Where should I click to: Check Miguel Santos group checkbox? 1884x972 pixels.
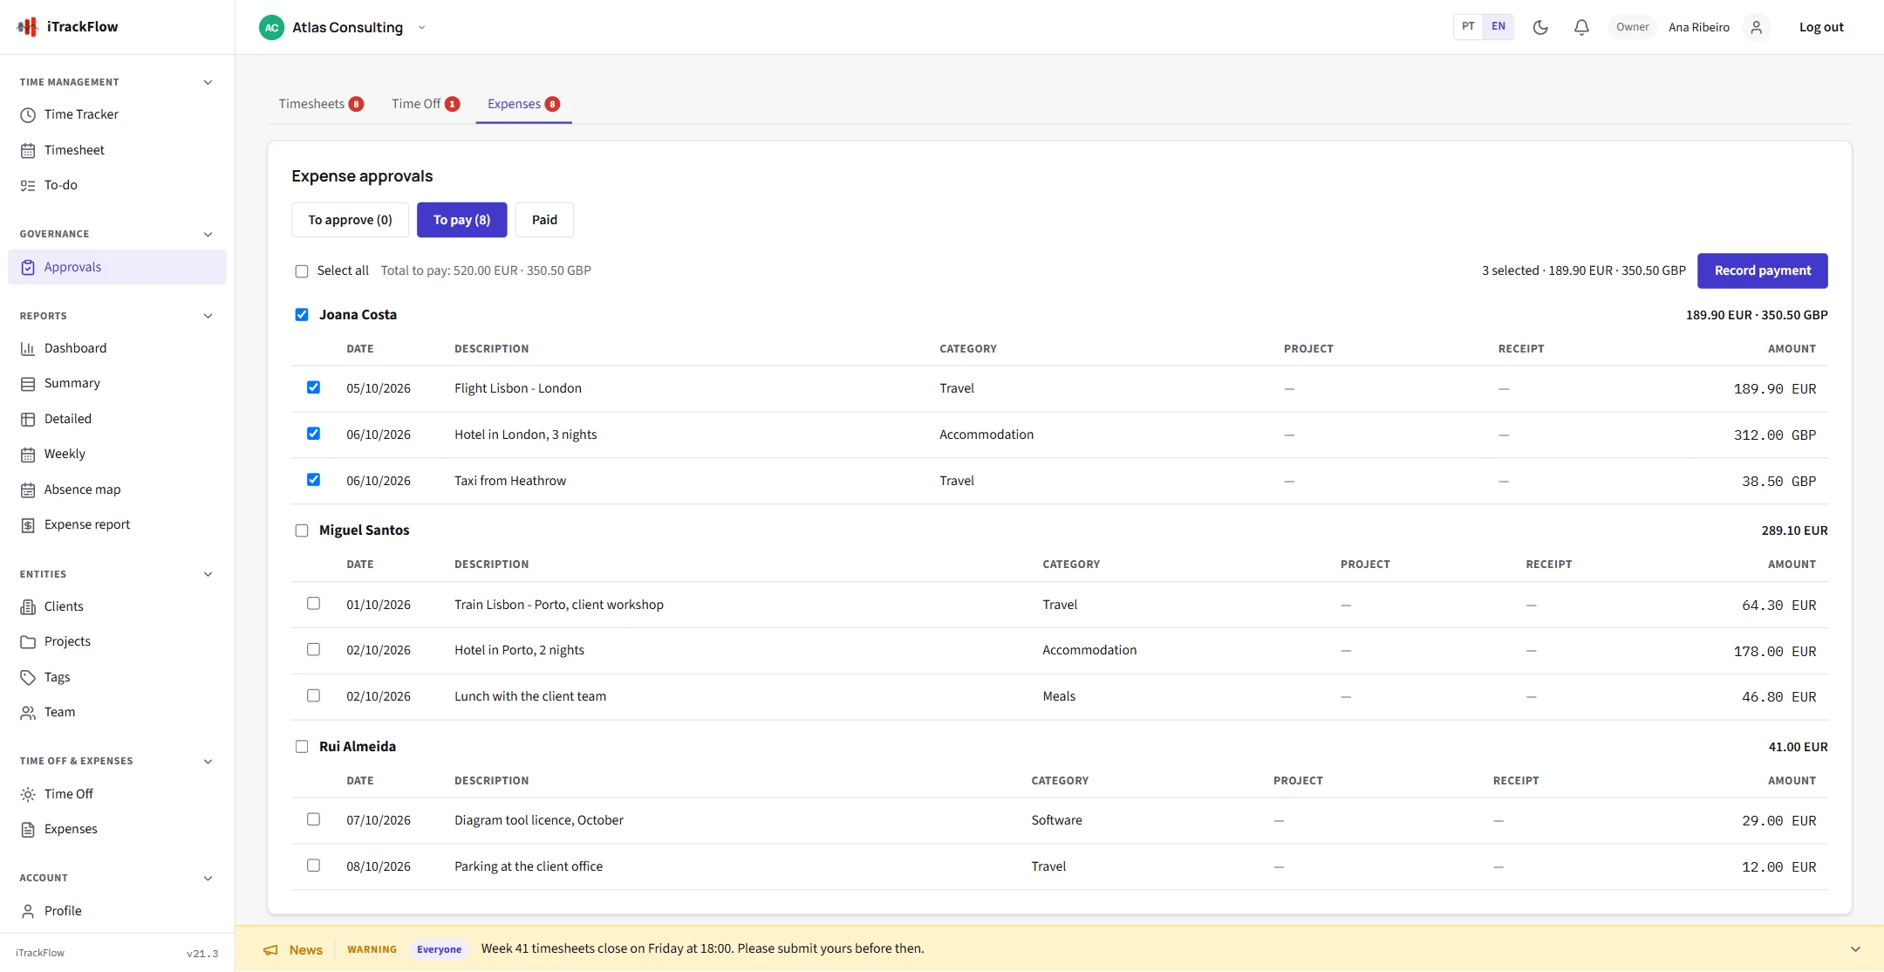coord(302,530)
